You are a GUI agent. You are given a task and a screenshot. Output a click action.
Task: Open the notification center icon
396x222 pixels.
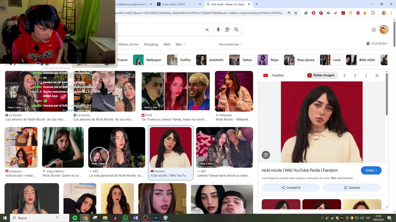click(x=389, y=218)
